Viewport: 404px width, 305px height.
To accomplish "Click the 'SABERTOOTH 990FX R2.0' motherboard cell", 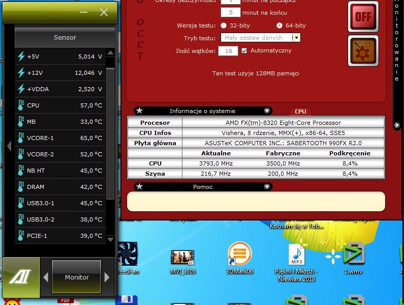I will 283,143.
